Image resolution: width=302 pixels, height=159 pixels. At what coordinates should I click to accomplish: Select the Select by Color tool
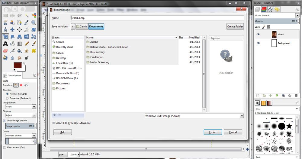34,16
